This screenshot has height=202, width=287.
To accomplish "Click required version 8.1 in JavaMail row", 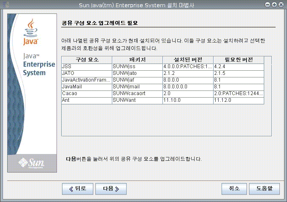I will tap(239, 87).
